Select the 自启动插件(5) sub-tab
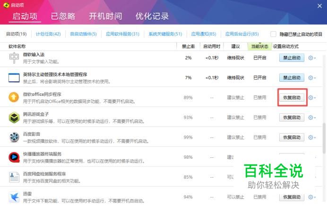327x206 pixels. (83, 34)
